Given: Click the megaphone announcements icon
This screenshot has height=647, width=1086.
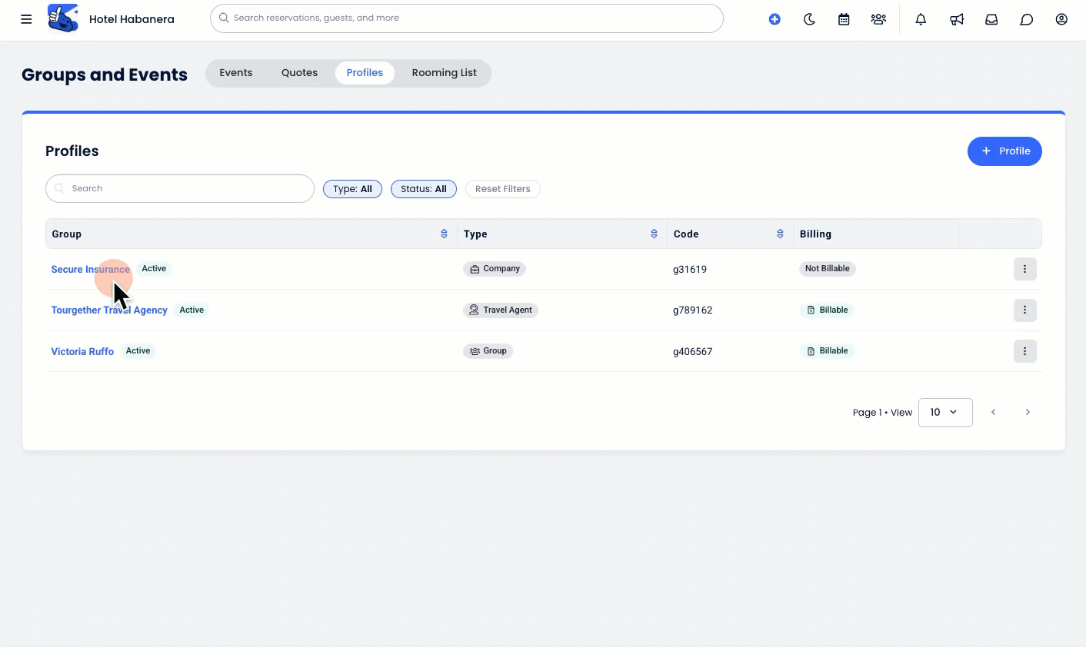Looking at the screenshot, I should click(x=957, y=19).
